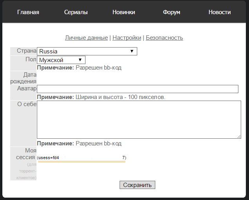This screenshot has height=200, width=249.
Task: Focus the Аватар URL input field
Action: 137,89
